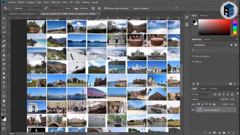The width and height of the screenshot is (240, 135).
Task: Open the crop overlay grid options
Action: point(93,8)
